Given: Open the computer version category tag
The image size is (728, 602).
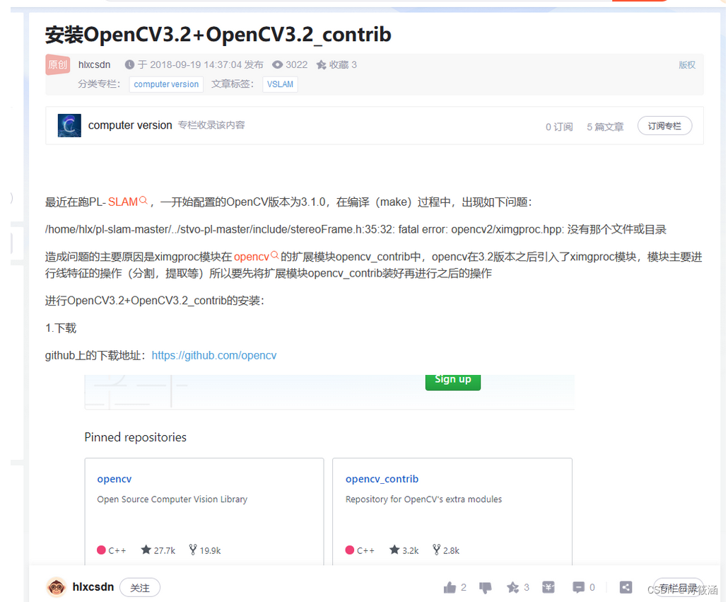Looking at the screenshot, I should point(166,84).
